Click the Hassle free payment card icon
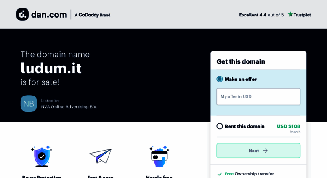This screenshot has width=327, height=178. coord(160,156)
